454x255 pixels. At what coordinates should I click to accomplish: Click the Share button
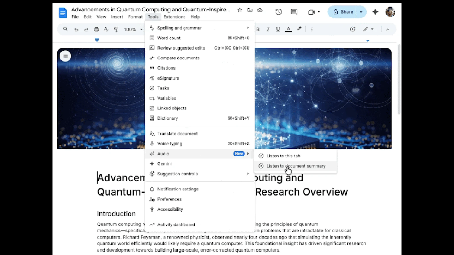pyautogui.click(x=343, y=12)
